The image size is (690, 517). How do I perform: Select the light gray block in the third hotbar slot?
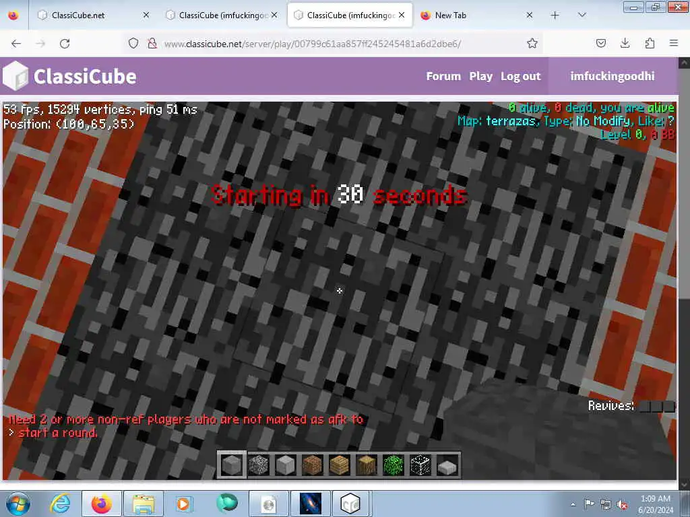click(x=286, y=464)
